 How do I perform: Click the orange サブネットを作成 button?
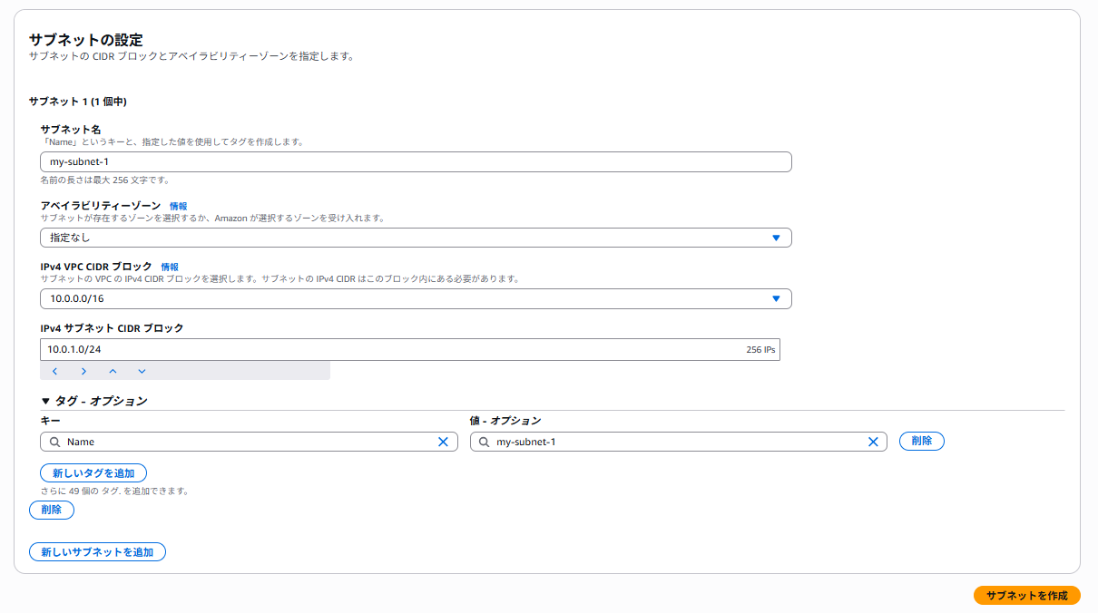1027,596
